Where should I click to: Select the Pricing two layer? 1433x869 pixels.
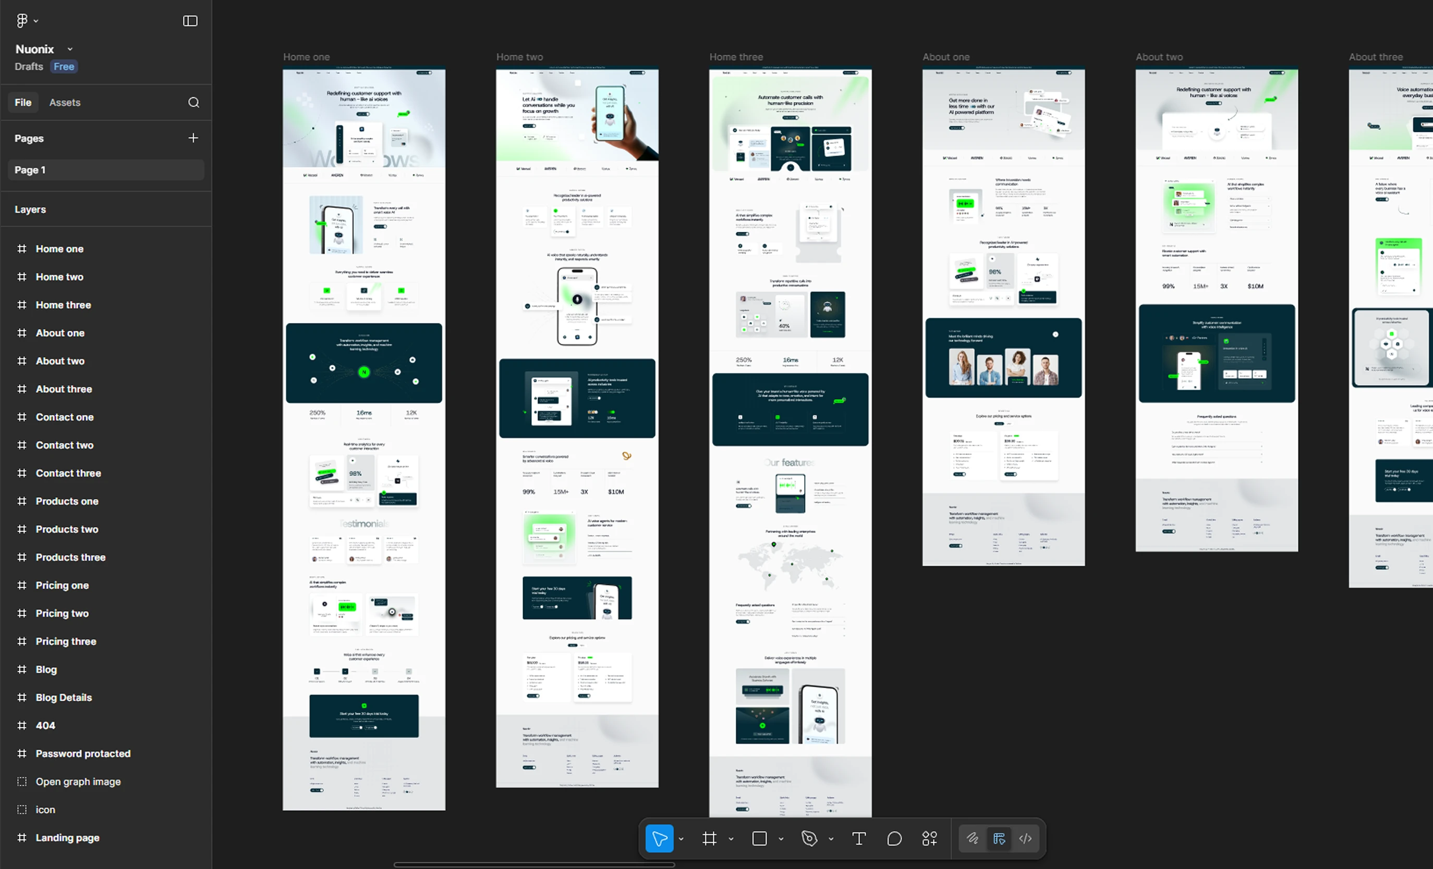point(62,613)
